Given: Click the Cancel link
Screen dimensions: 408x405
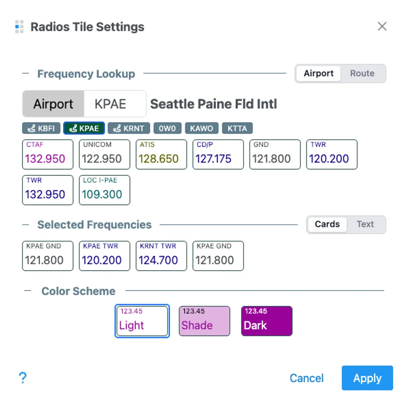Looking at the screenshot, I should [306, 378].
